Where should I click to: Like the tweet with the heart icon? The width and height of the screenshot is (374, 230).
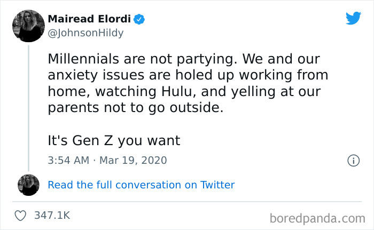pos(21,216)
